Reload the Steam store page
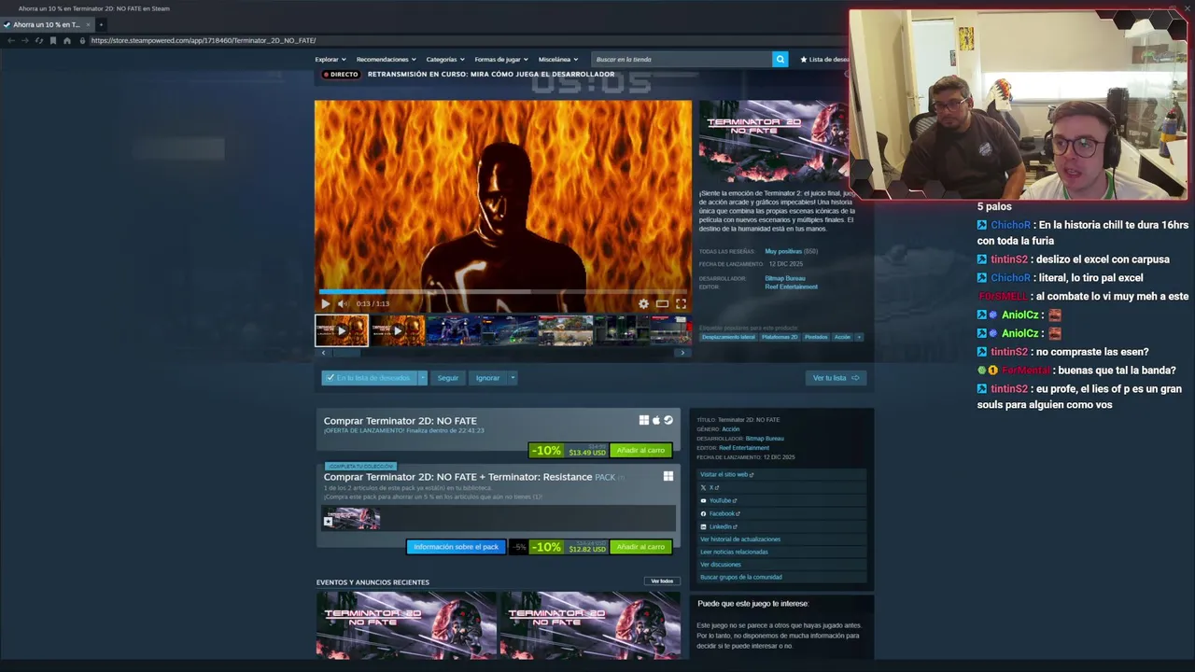 [x=38, y=40]
